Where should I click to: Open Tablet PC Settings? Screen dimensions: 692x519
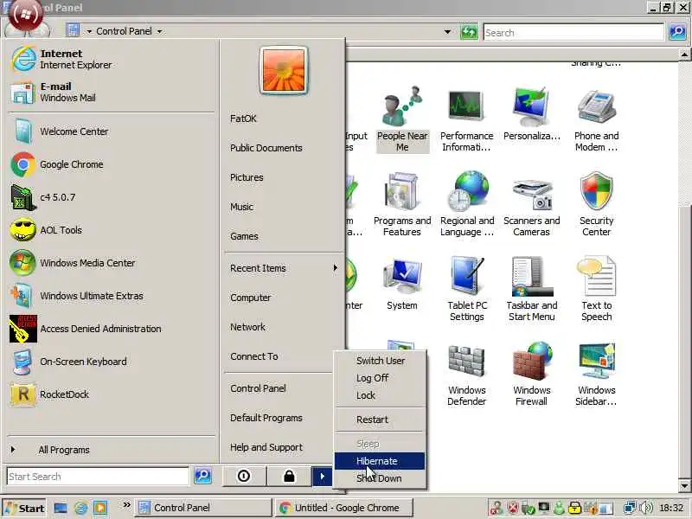coord(466,289)
